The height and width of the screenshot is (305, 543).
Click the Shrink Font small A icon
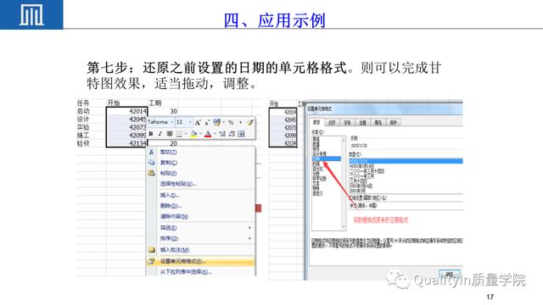tap(207, 122)
